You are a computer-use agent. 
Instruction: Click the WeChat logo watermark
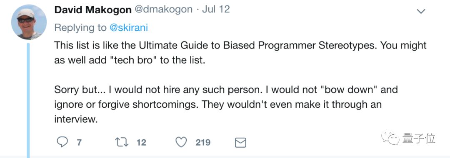pyautogui.click(x=390, y=137)
